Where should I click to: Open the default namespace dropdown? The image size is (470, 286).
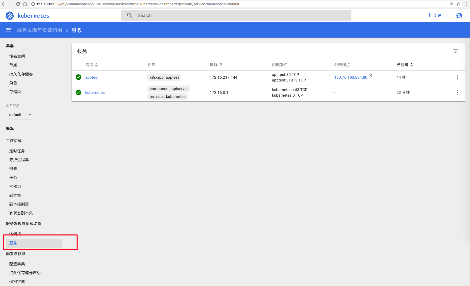click(20, 115)
